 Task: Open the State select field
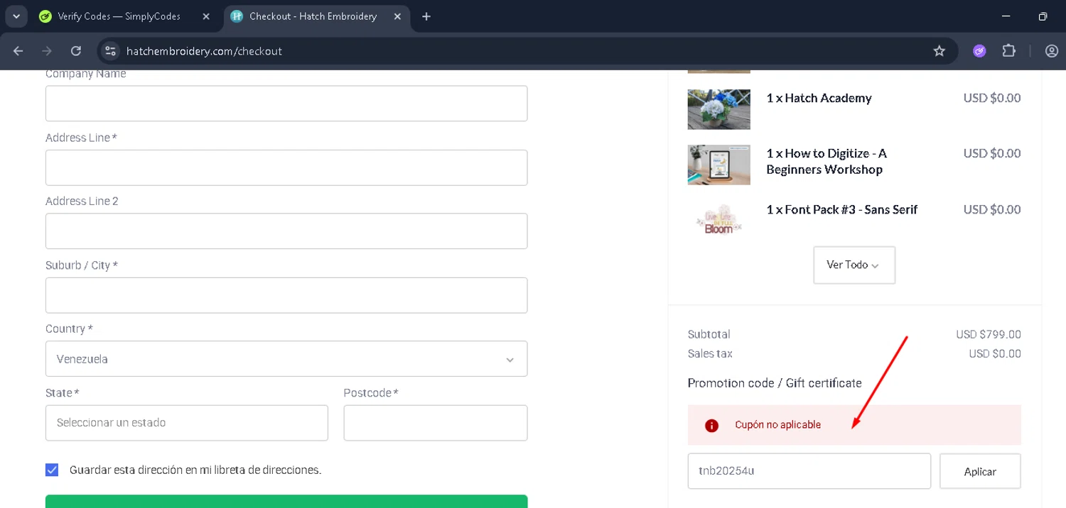coord(187,423)
